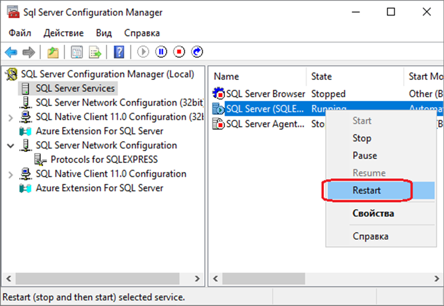Select SQL Server Services in the tree
444x306 pixels.
pos(75,89)
